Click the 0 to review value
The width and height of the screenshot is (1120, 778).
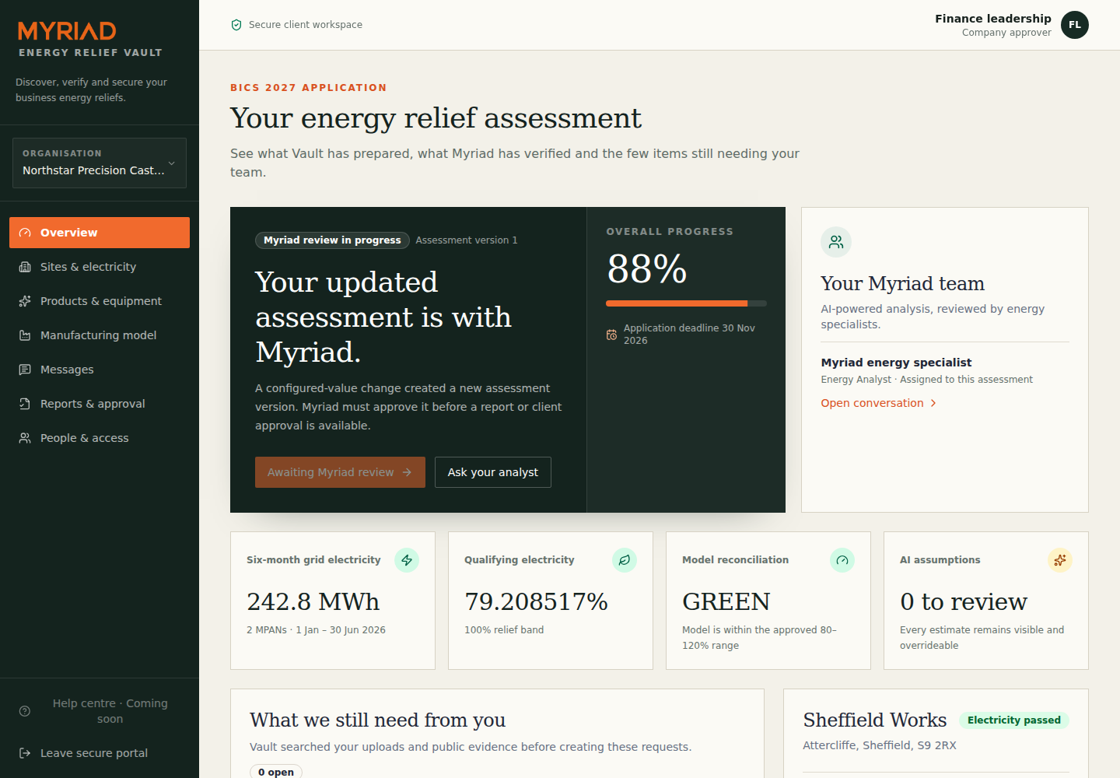click(964, 601)
